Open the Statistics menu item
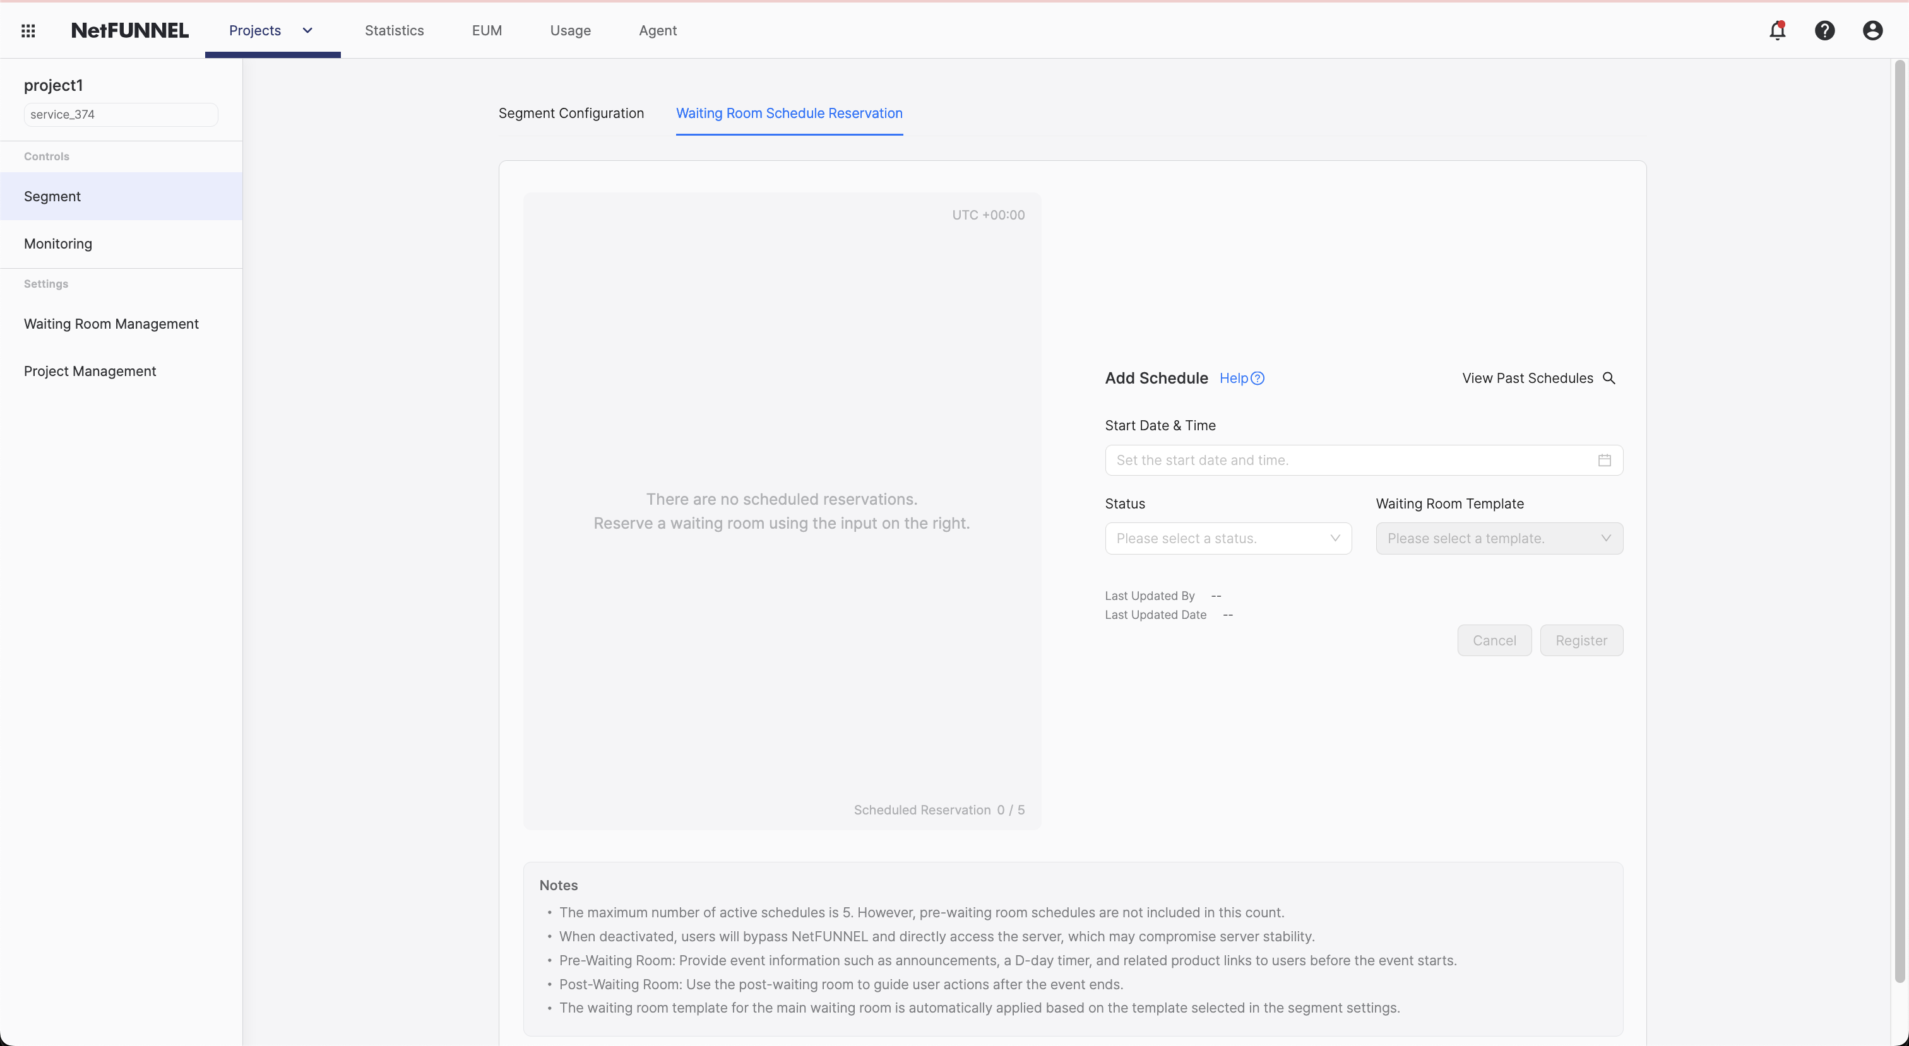This screenshot has width=1909, height=1046. click(395, 30)
